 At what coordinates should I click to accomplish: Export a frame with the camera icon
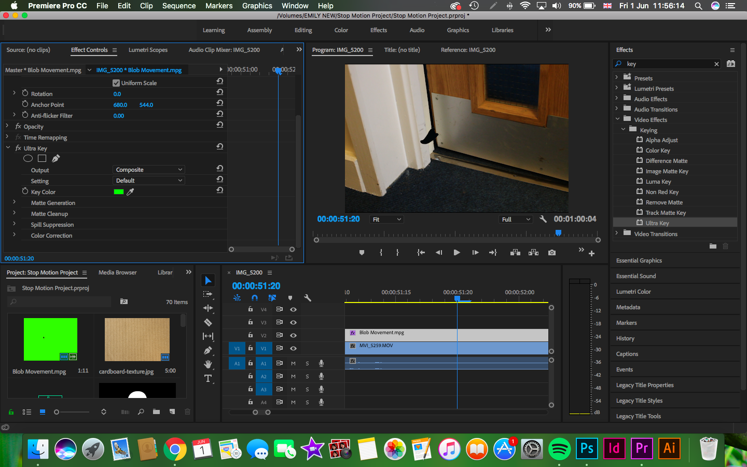(551, 253)
